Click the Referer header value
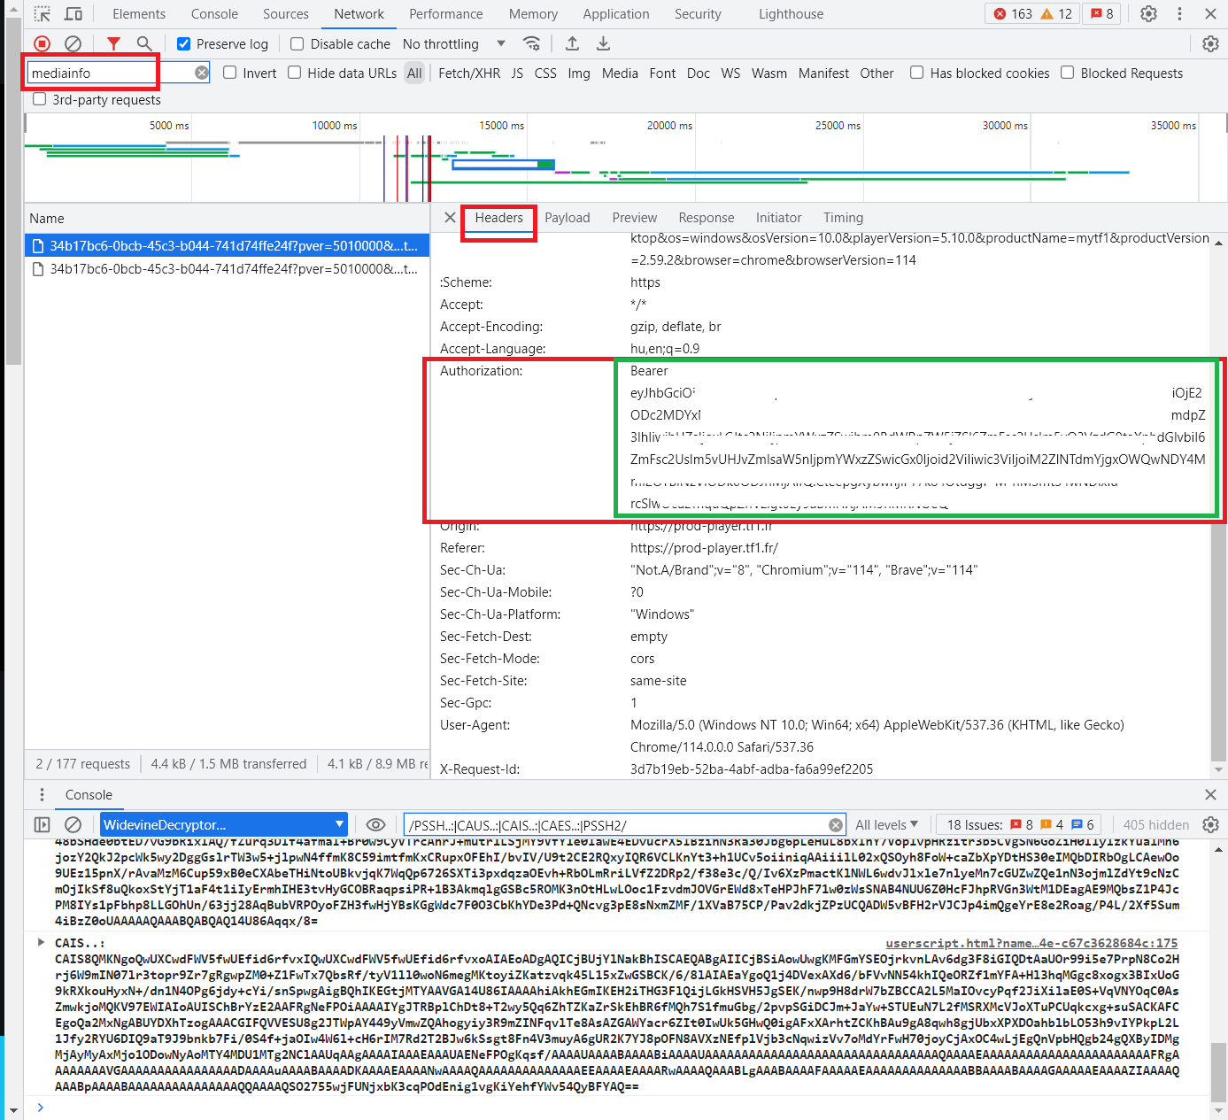Viewport: 1228px width, 1120px height. 704,548
